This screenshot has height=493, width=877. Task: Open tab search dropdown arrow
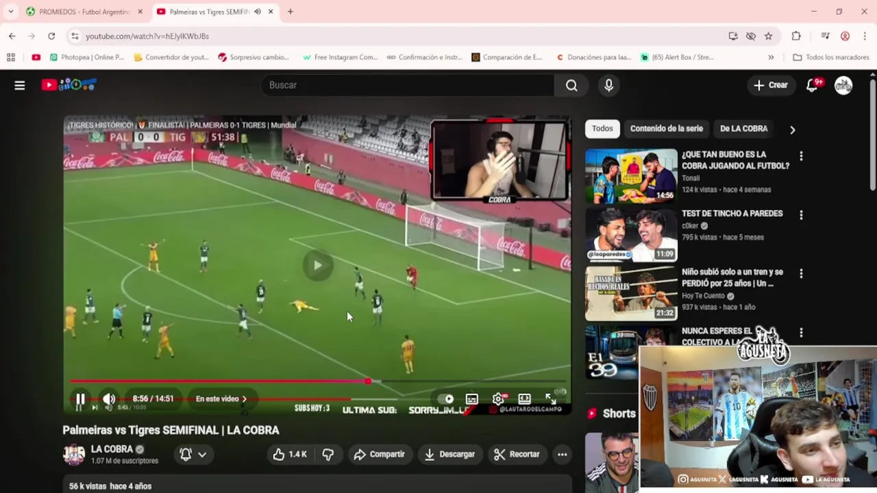10,12
